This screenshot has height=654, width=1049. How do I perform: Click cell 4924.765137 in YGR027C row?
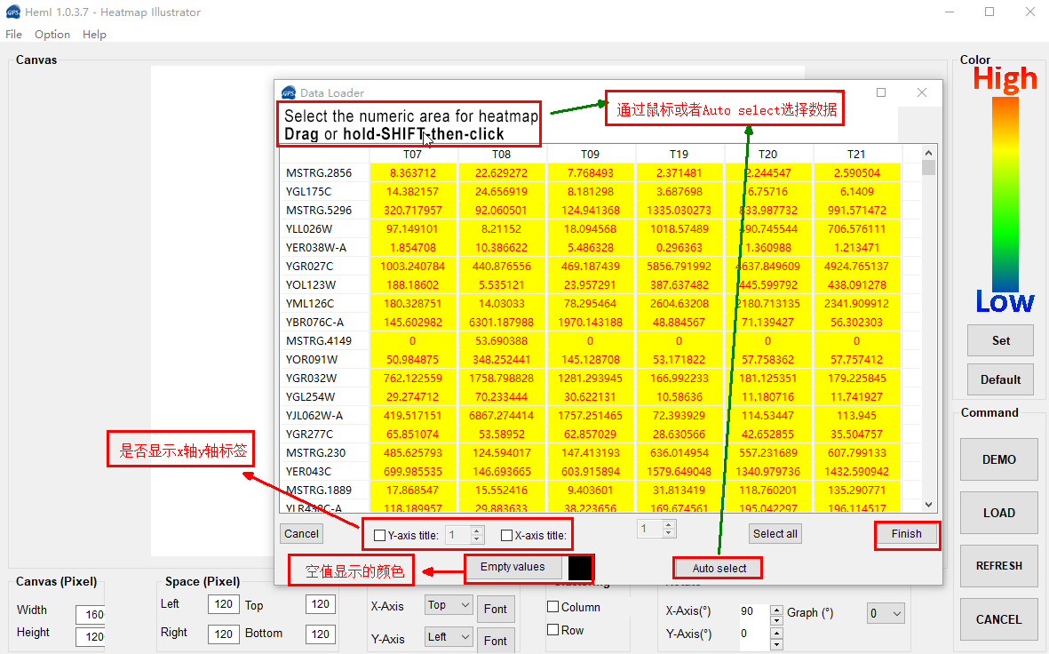(856, 266)
